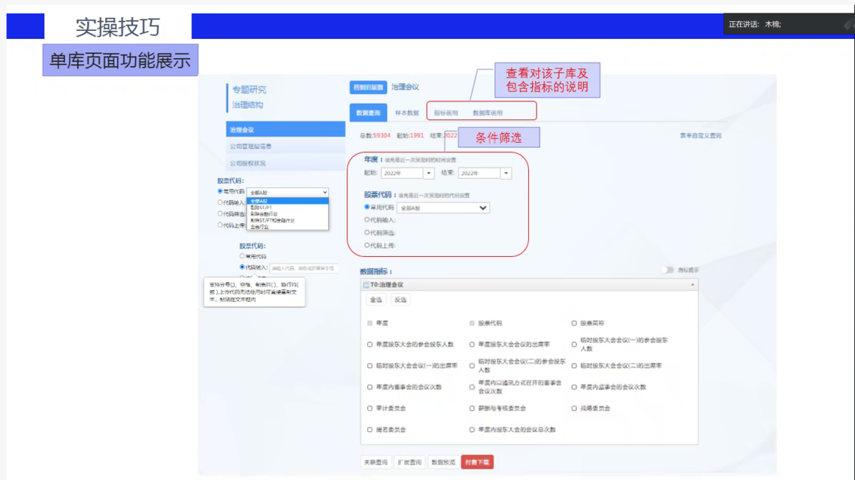Image resolution: width=855 pixels, height=480 pixels.
Task: Toggle the 指标提示 switch
Action: [x=668, y=270]
